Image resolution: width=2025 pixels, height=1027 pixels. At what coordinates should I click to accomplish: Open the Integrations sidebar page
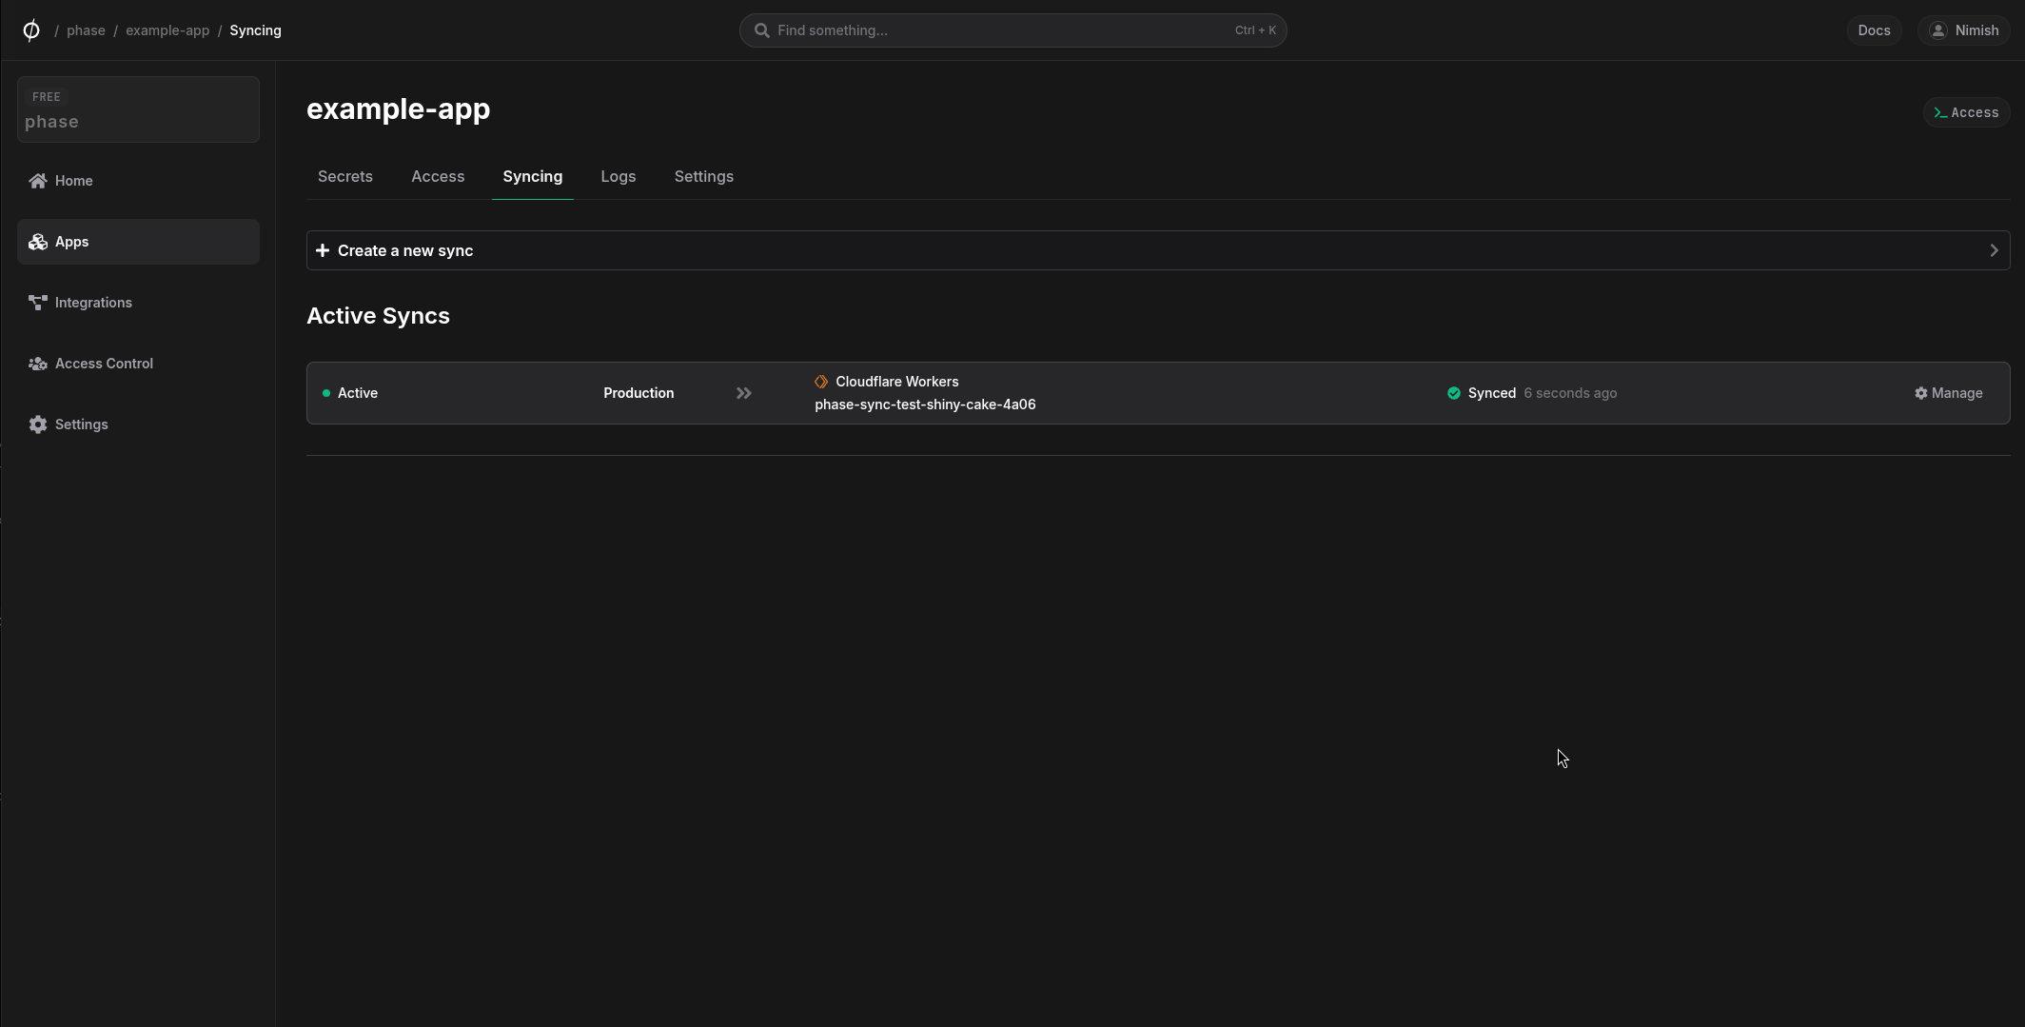pyautogui.click(x=92, y=303)
